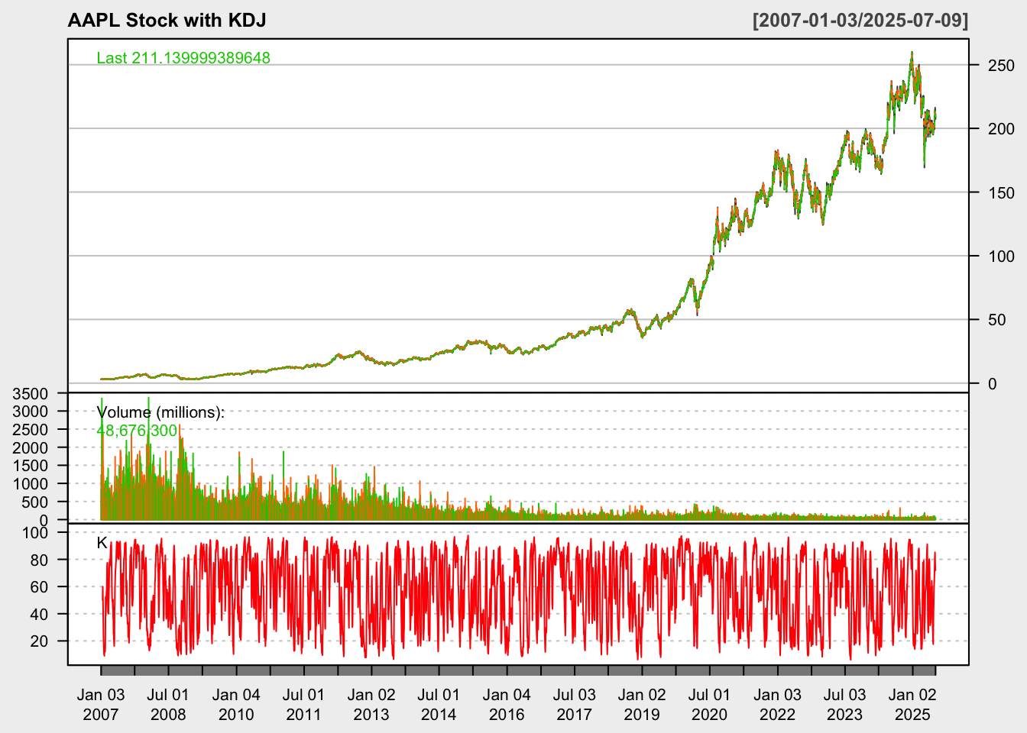The width and height of the screenshot is (1027, 733).
Task: Click the "Jan 04 2010" date label
Action: click(236, 705)
